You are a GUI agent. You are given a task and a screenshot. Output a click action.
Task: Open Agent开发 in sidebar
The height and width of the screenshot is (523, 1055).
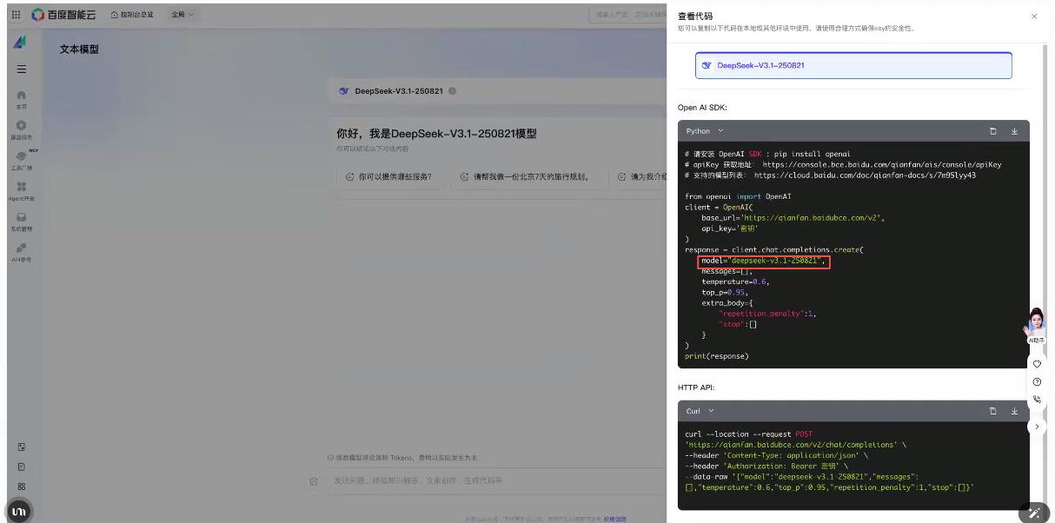click(22, 191)
